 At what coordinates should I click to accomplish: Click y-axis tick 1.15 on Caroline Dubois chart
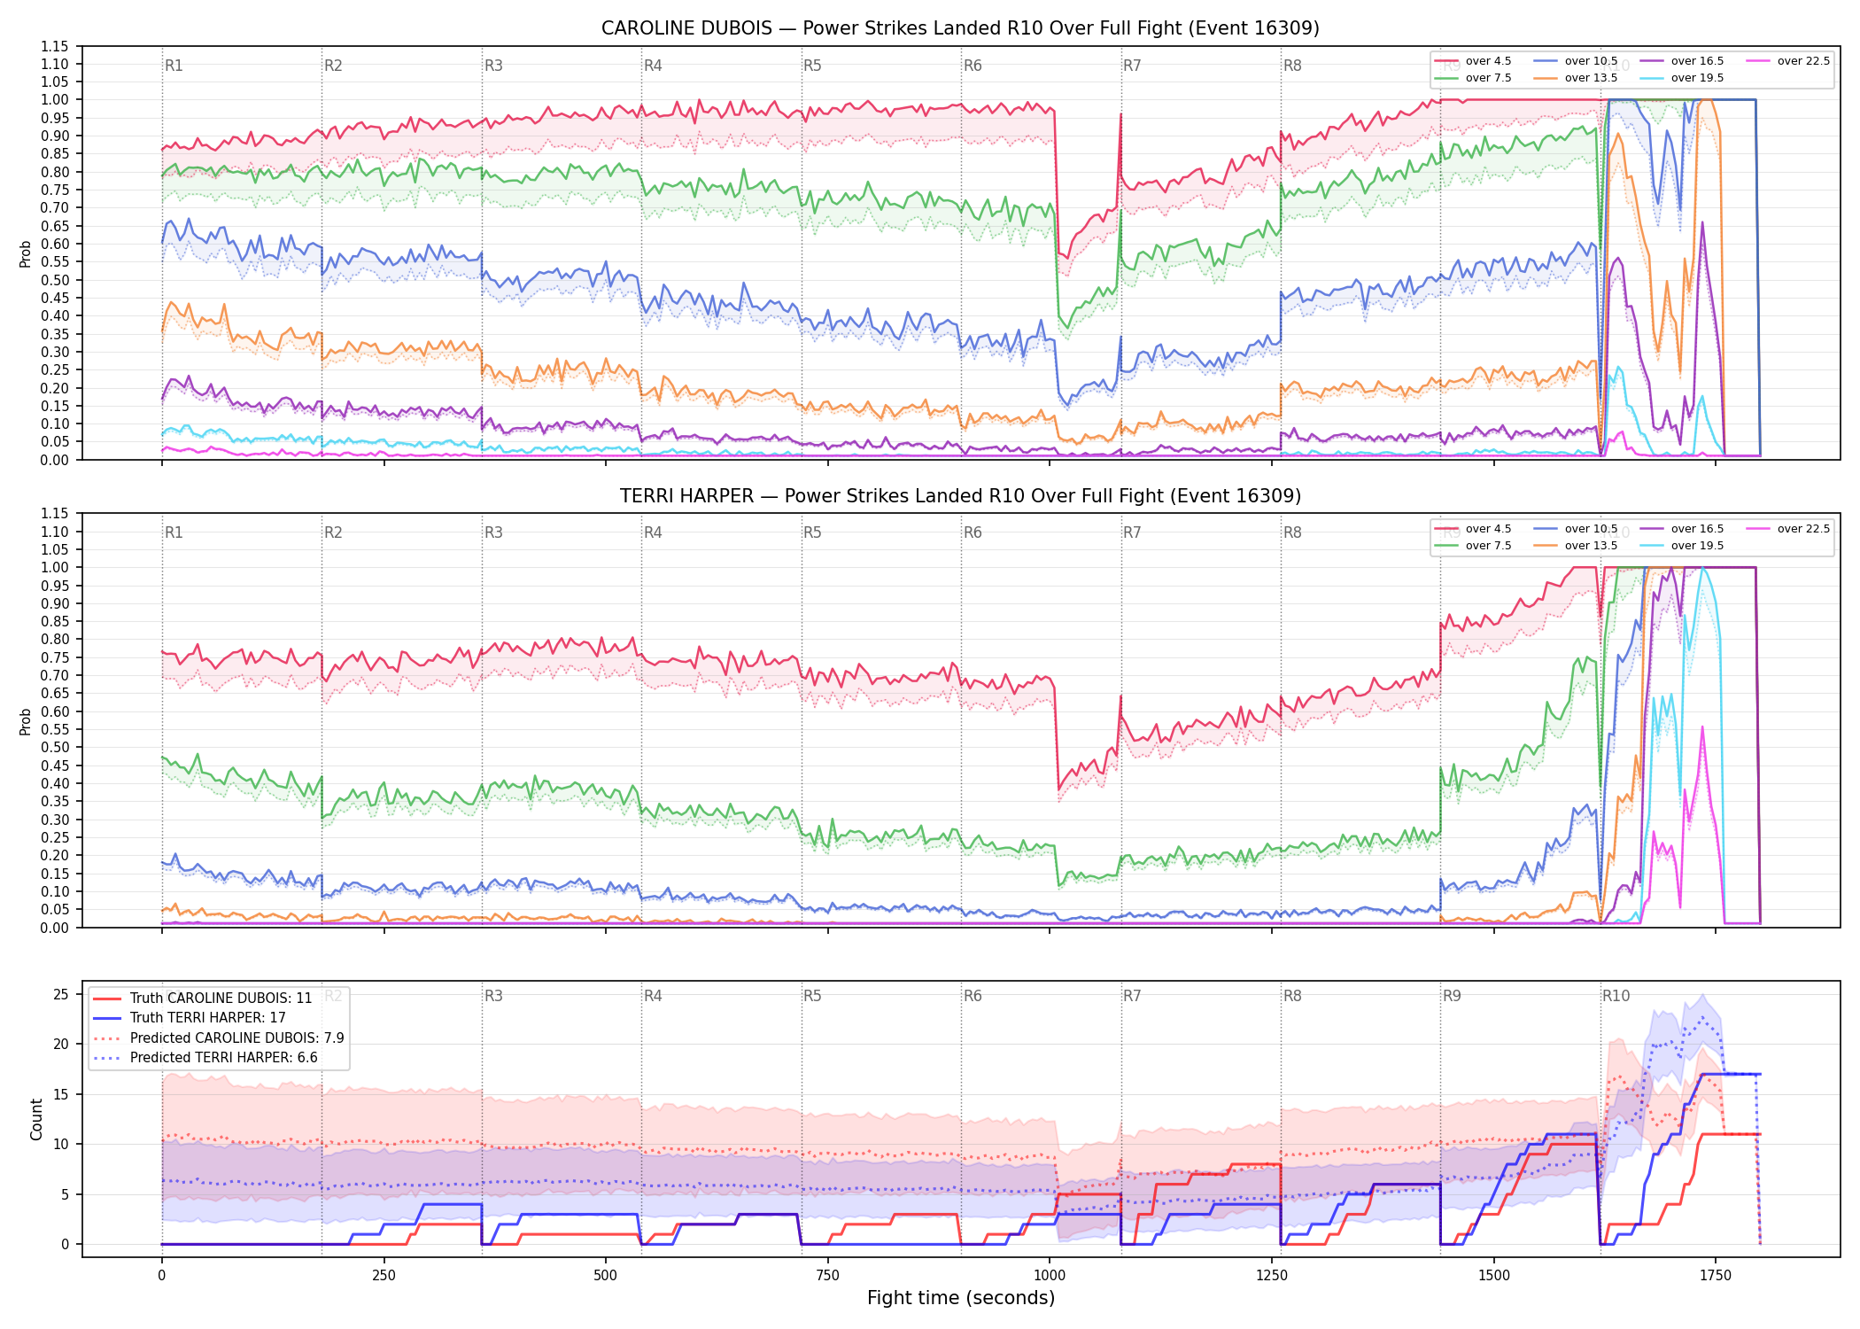point(54,46)
